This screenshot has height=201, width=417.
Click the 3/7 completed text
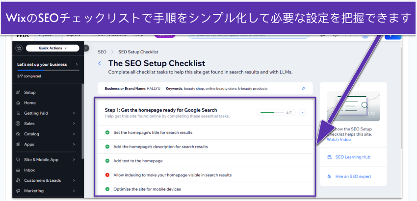pyautogui.click(x=29, y=76)
